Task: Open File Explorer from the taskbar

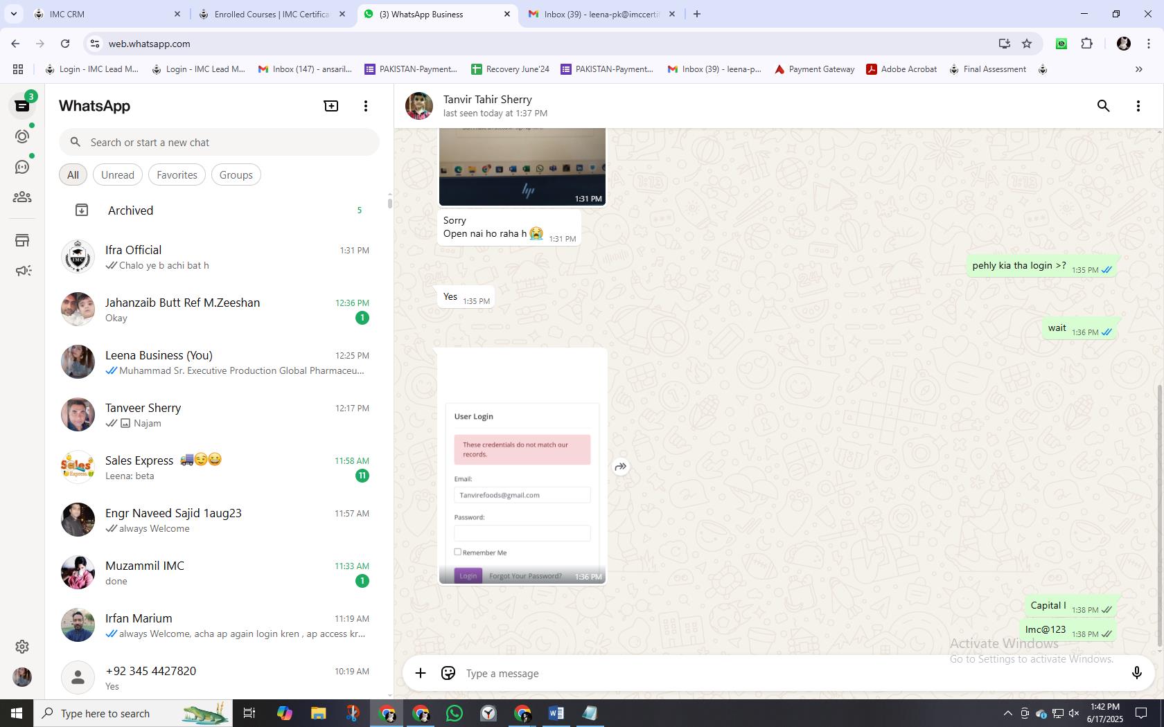Action: coord(318,713)
